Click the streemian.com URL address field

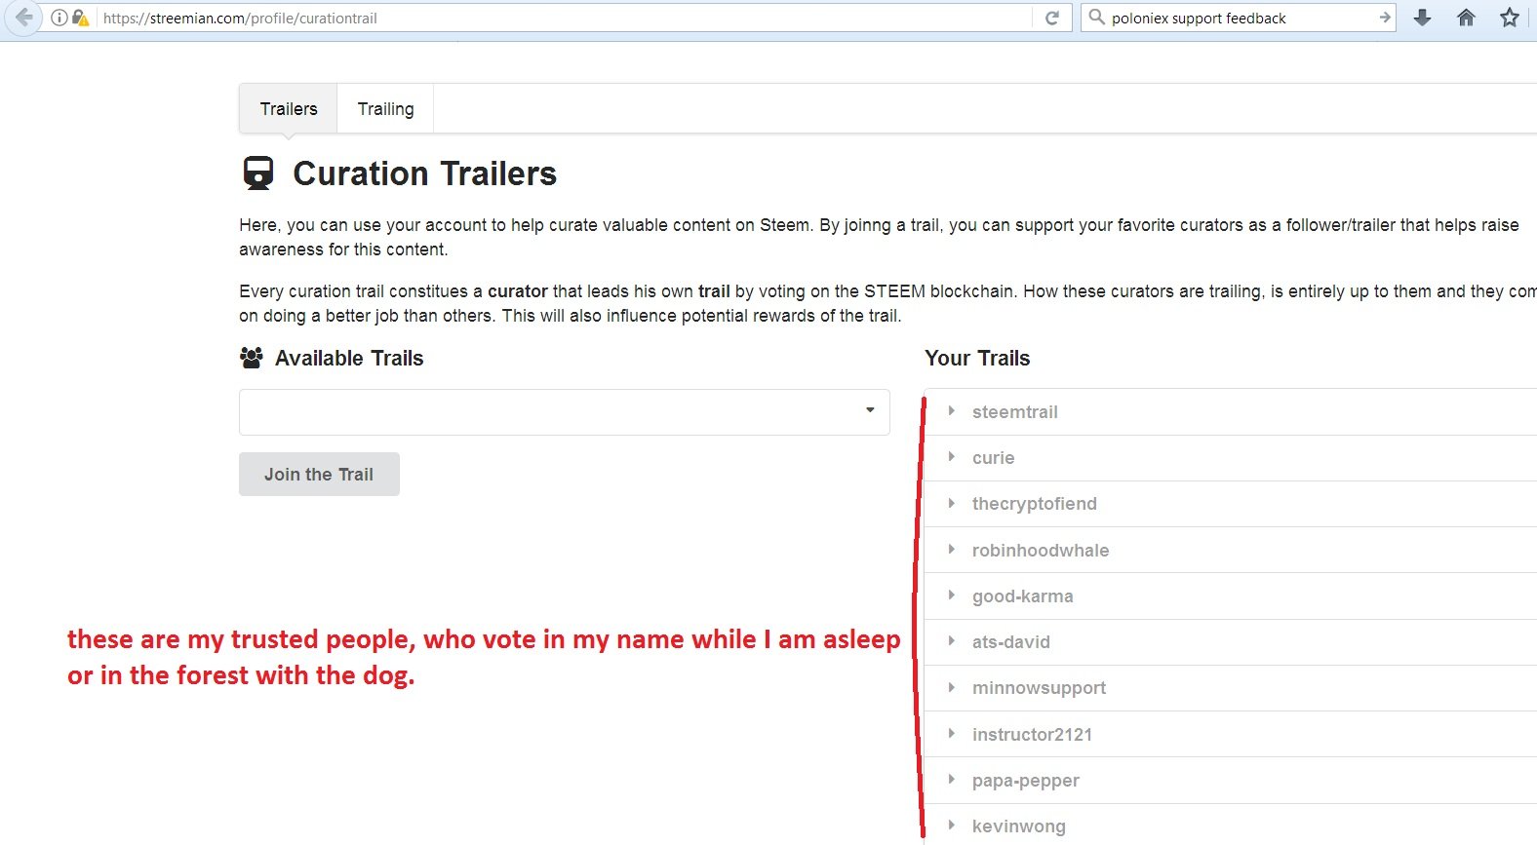[x=566, y=18]
